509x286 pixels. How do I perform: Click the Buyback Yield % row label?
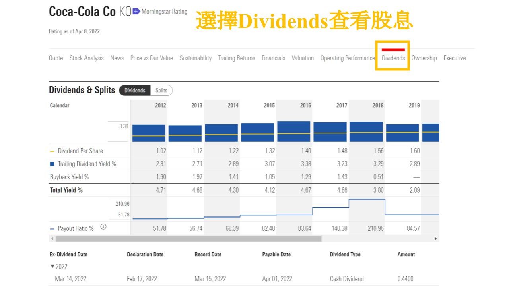(69, 177)
